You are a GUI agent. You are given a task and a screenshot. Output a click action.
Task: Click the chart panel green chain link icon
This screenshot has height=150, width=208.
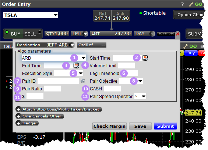pyautogui.click(x=193, y=46)
